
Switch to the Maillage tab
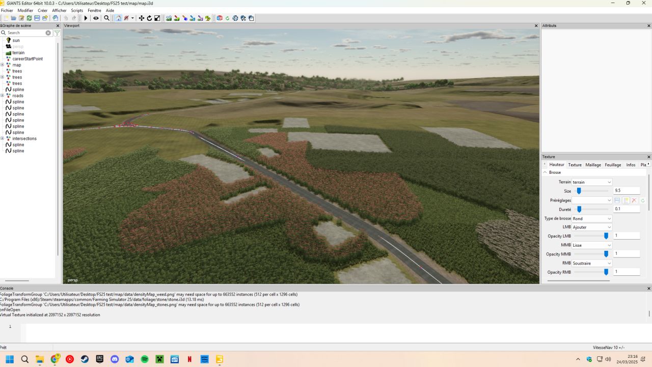point(593,165)
